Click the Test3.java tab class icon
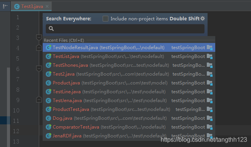Screen dimensions: 251x147 (17, 7)
